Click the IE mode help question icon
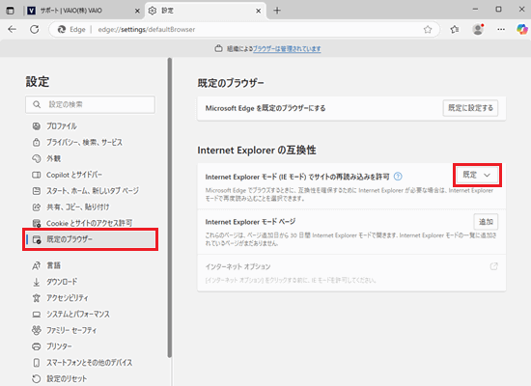Image resolution: width=531 pixels, height=386 pixels. [x=398, y=177]
